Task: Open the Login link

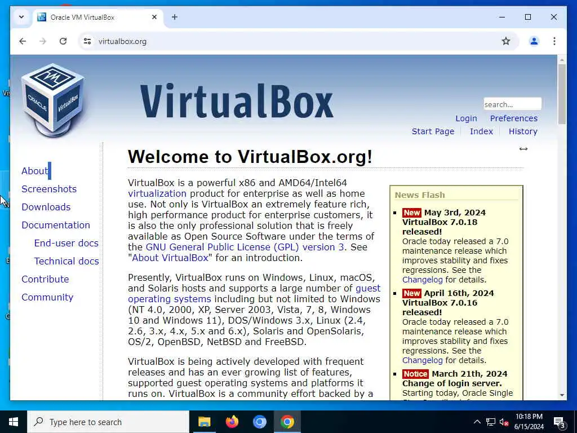Action: [466, 118]
